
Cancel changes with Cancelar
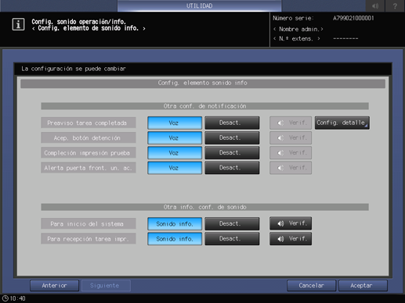[x=311, y=286]
